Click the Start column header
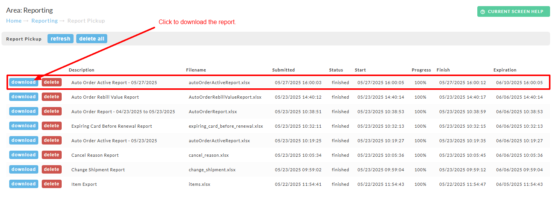Screen dimensions: 552x203 [360, 70]
